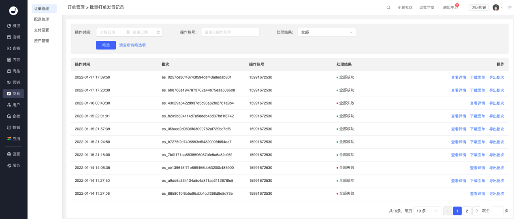The height and width of the screenshot is (219, 514).
Task: Click 全部失败 status for 2022-01-16 row
Action: pyautogui.click(x=347, y=103)
